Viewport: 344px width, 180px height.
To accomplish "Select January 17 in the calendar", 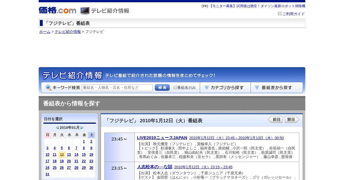I will pyautogui.click(x=47, y=161).
